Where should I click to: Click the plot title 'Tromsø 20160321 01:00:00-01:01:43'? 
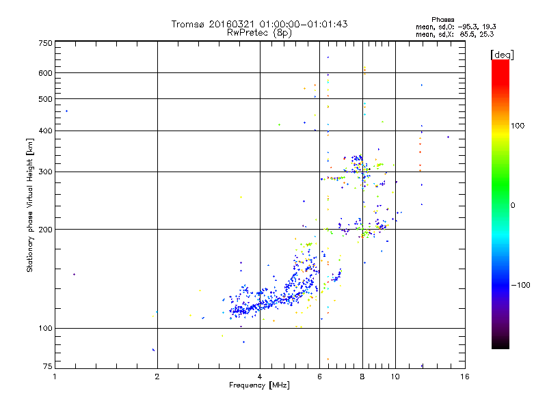pos(259,24)
